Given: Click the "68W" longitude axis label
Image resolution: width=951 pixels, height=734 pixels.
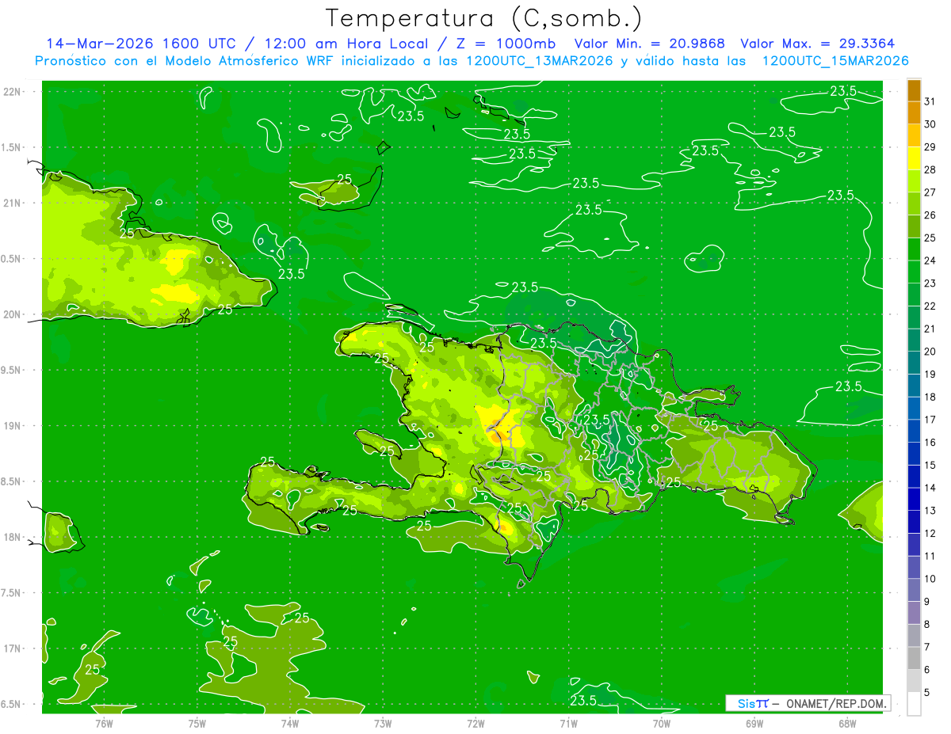Looking at the screenshot, I should [847, 724].
